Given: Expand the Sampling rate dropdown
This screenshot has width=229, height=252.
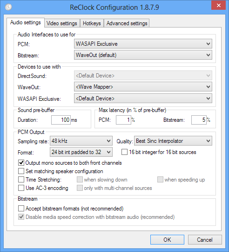Looking at the screenshot, I should (x=81, y=141).
